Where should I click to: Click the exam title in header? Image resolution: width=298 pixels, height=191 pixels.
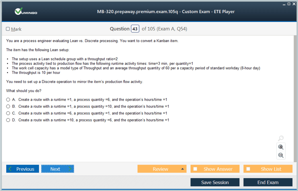pos(166,12)
